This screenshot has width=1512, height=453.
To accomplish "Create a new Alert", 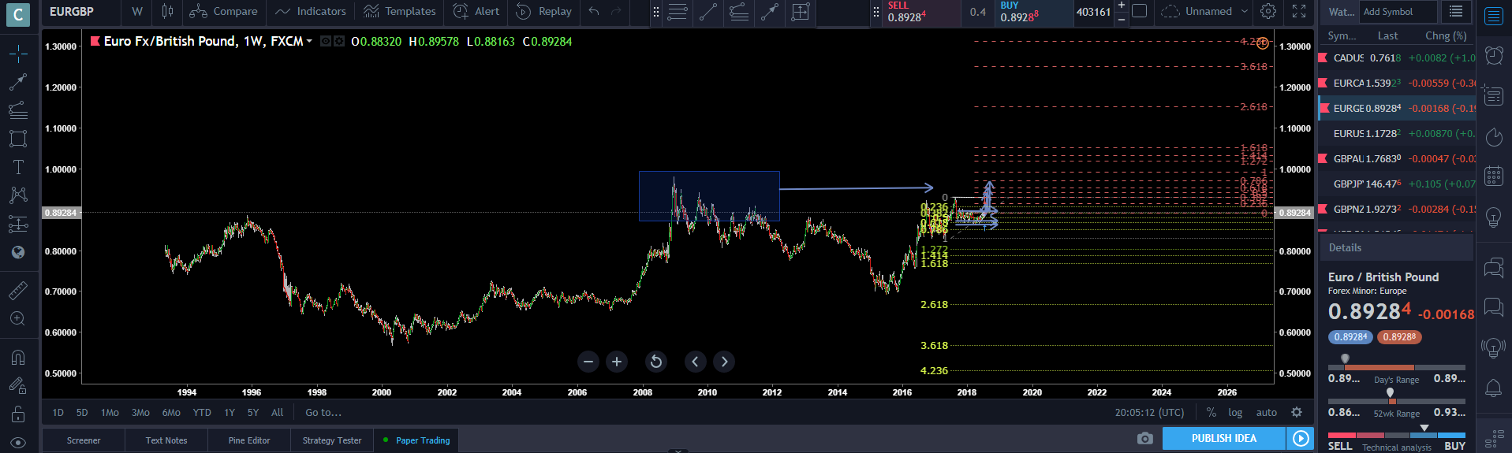I will (476, 11).
